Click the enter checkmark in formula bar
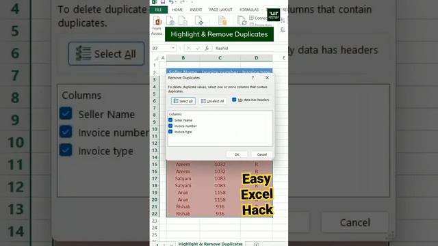 click(198, 49)
